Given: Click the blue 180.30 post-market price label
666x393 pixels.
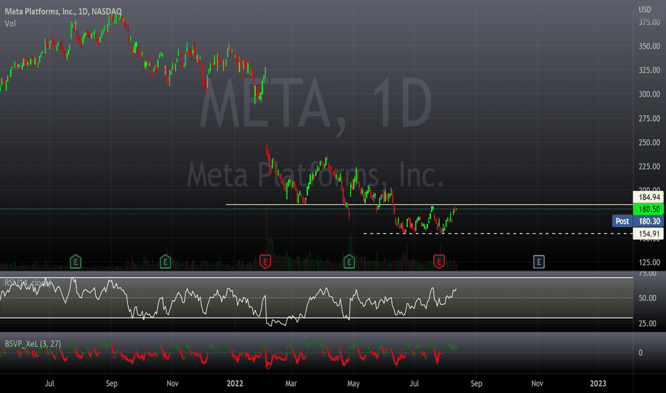Looking at the screenshot, I should (x=649, y=221).
